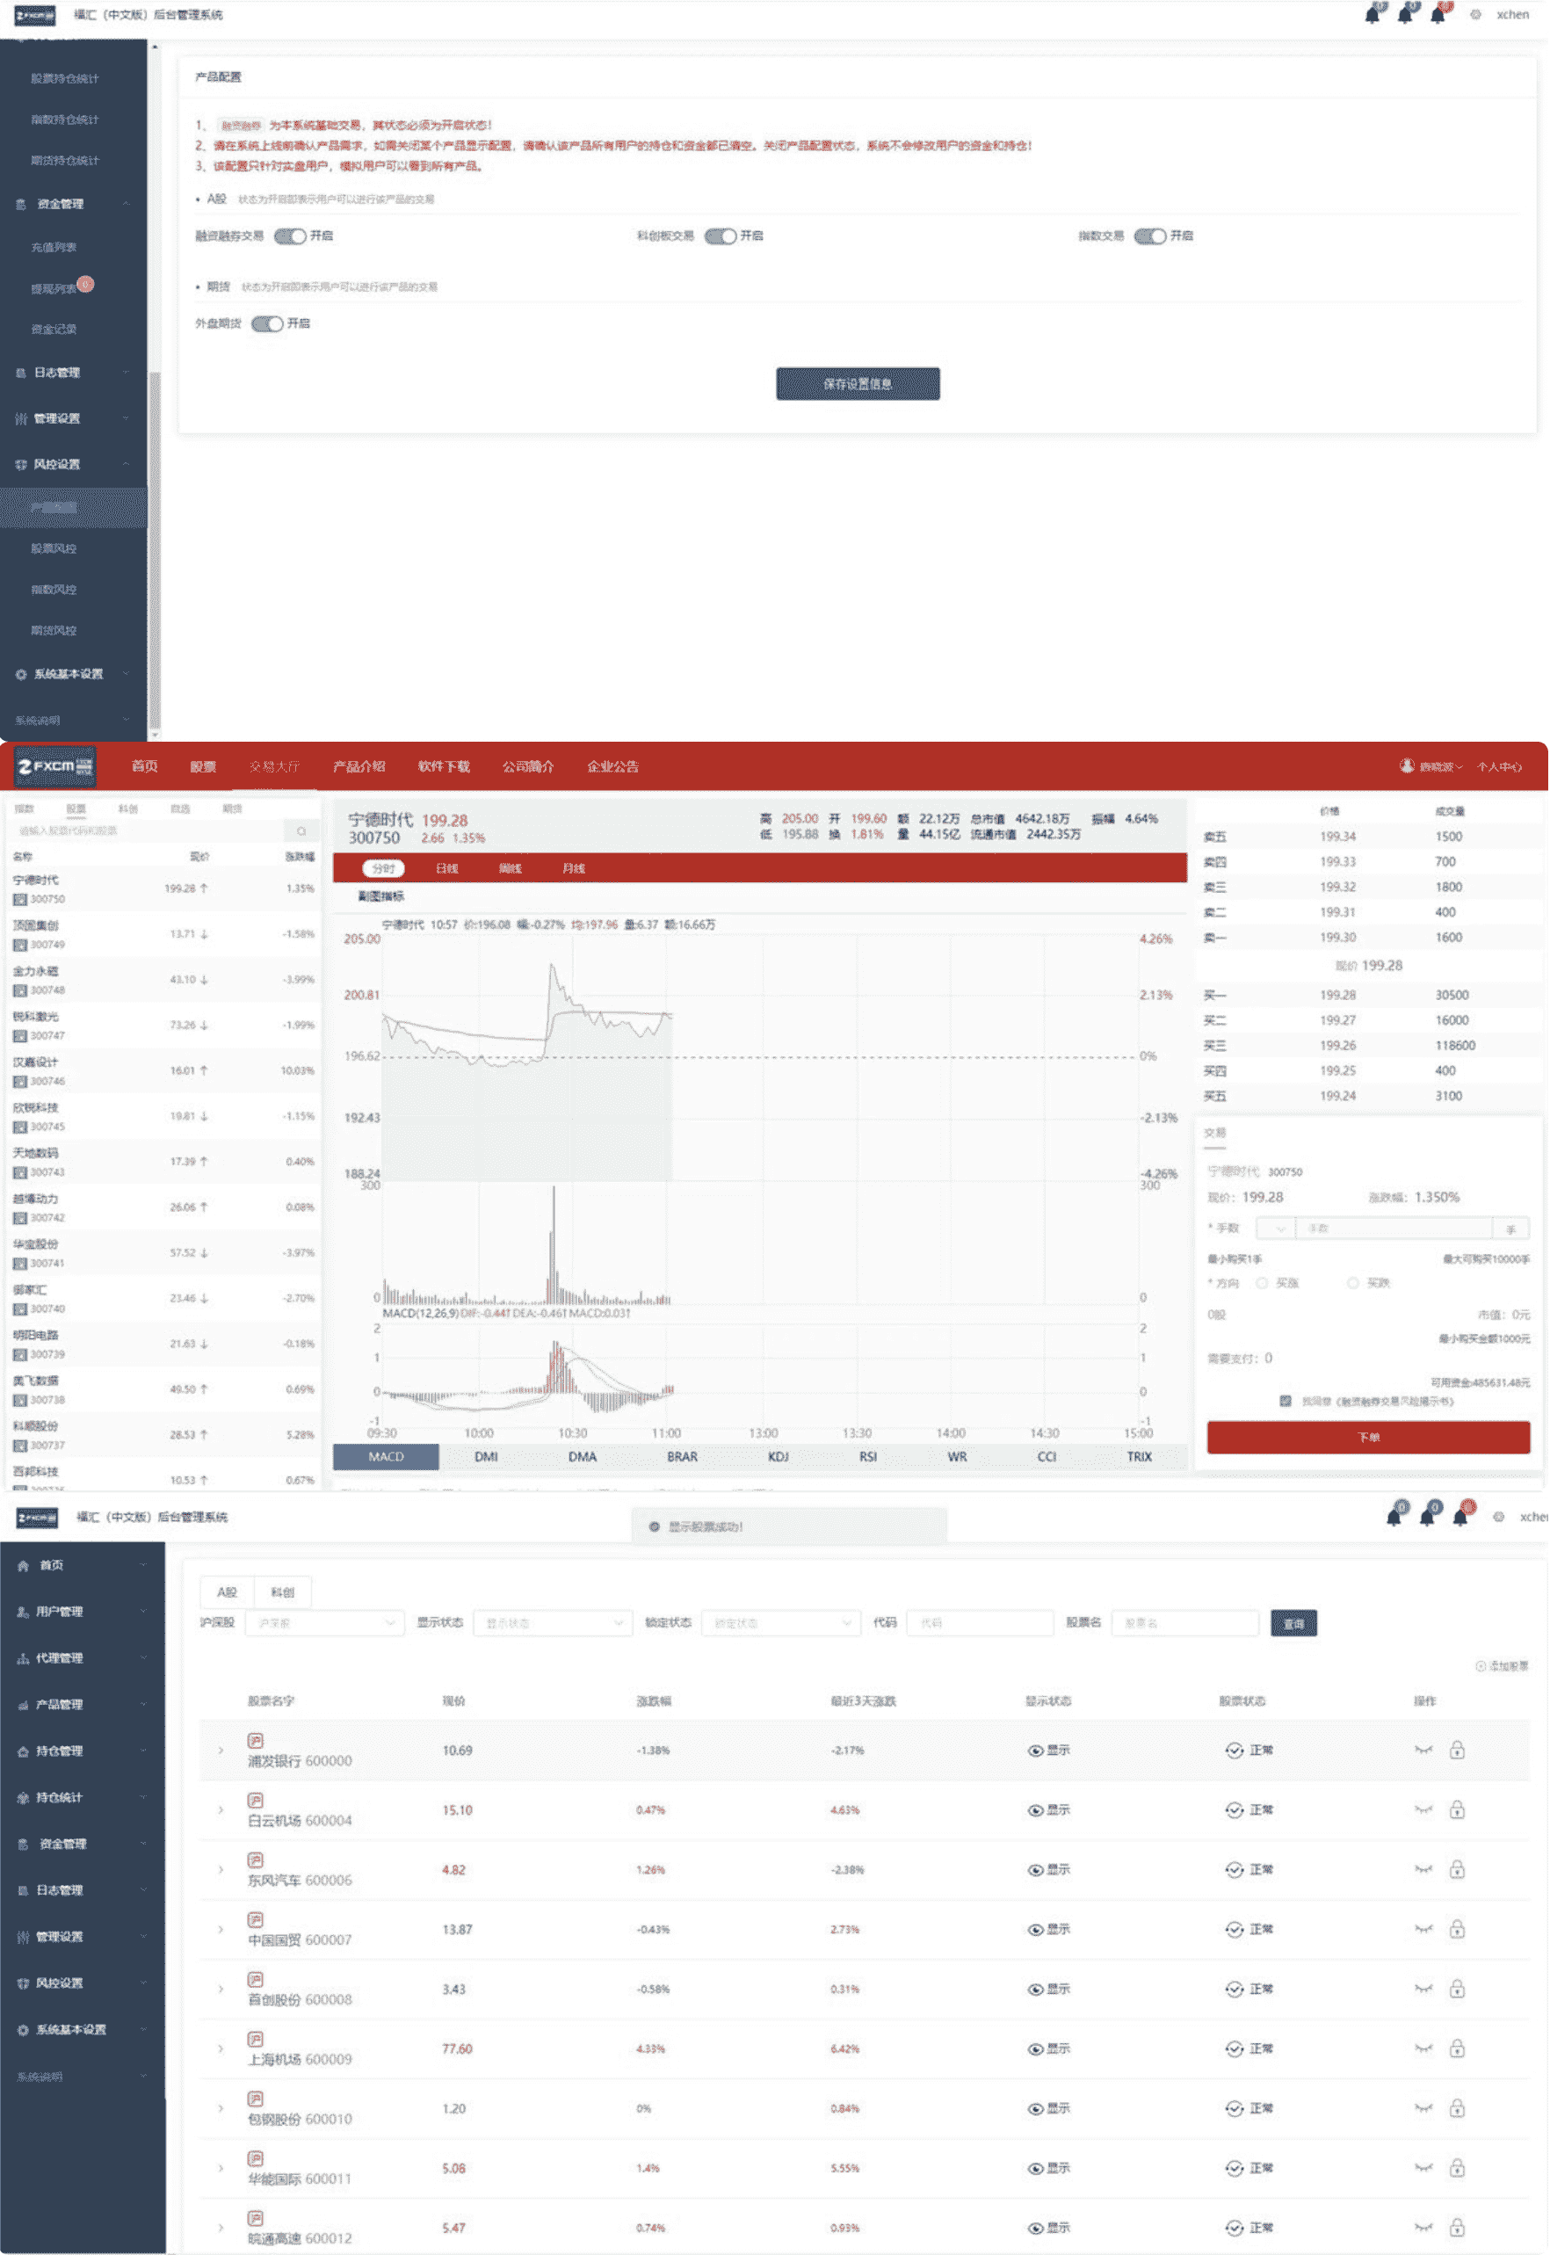Image resolution: width=1550 pixels, height=2262 pixels.
Task: Click the 查询 button
Action: tap(1293, 1623)
